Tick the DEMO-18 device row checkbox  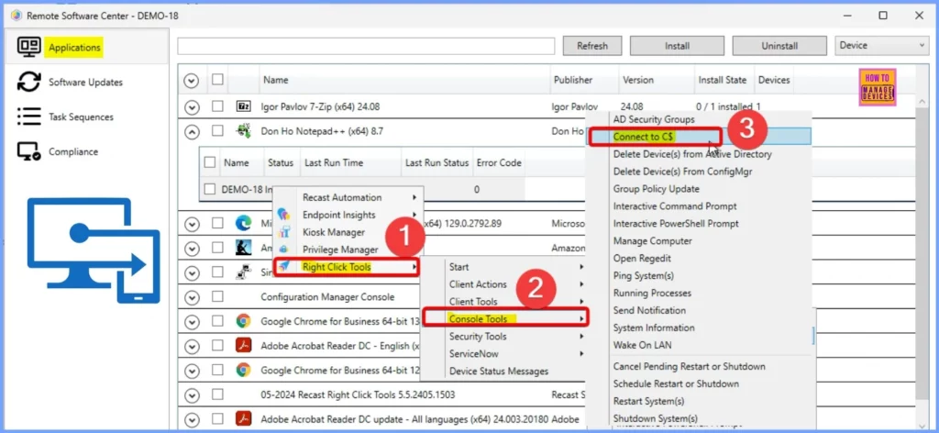(x=210, y=189)
